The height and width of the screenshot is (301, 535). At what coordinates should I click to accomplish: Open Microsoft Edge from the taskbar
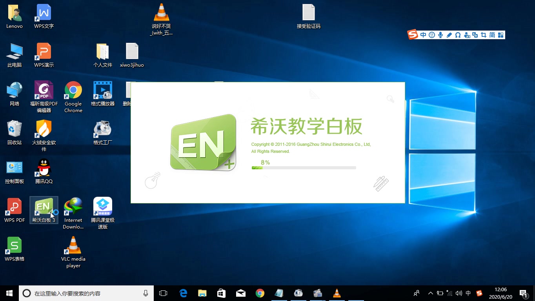183,293
